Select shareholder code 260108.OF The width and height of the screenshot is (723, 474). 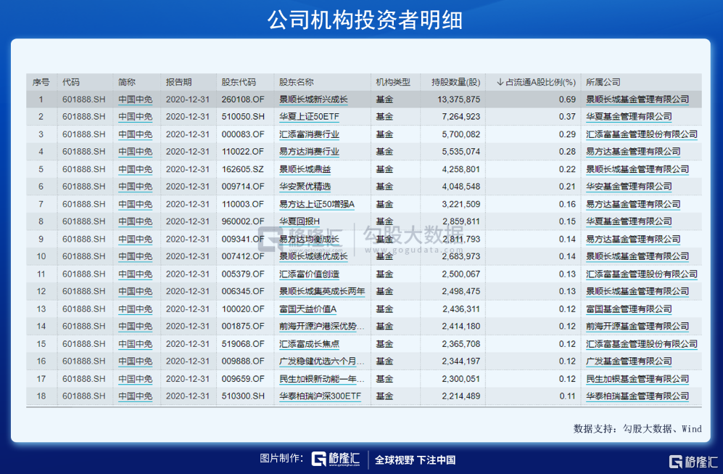(243, 99)
